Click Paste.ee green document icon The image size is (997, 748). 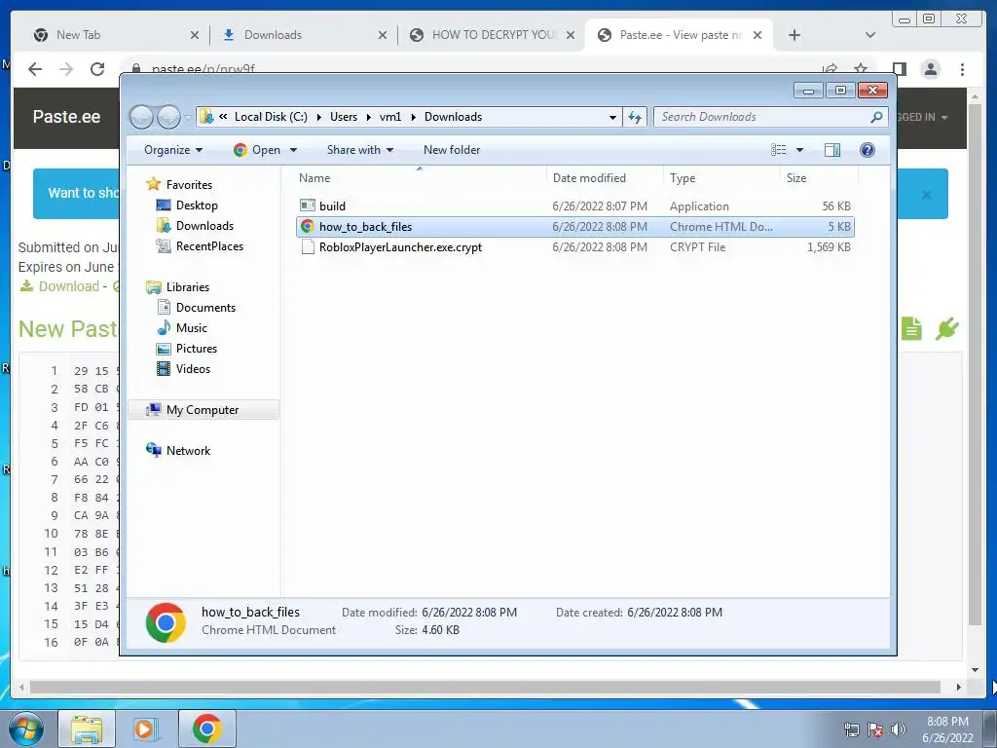(x=911, y=329)
